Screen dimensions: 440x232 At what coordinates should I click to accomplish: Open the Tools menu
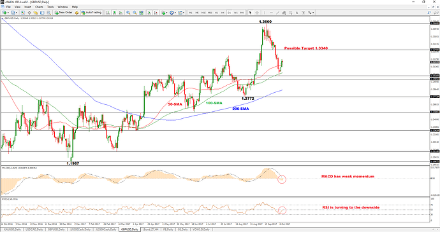tap(50, 7)
